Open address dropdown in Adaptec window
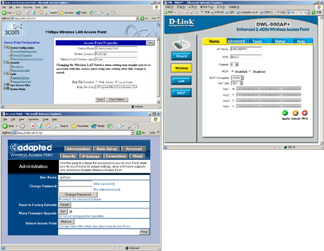The height and width of the screenshot is (251, 324). click(x=132, y=132)
